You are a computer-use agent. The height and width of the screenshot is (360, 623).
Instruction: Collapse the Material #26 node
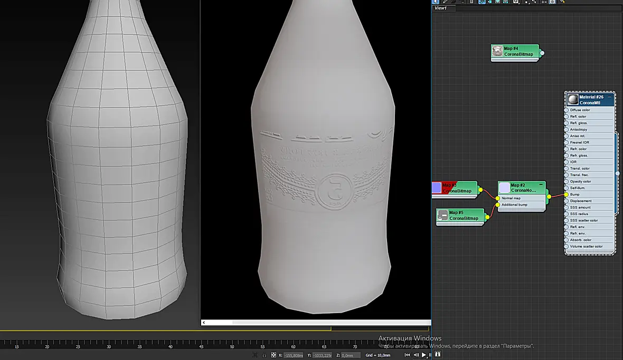click(609, 97)
